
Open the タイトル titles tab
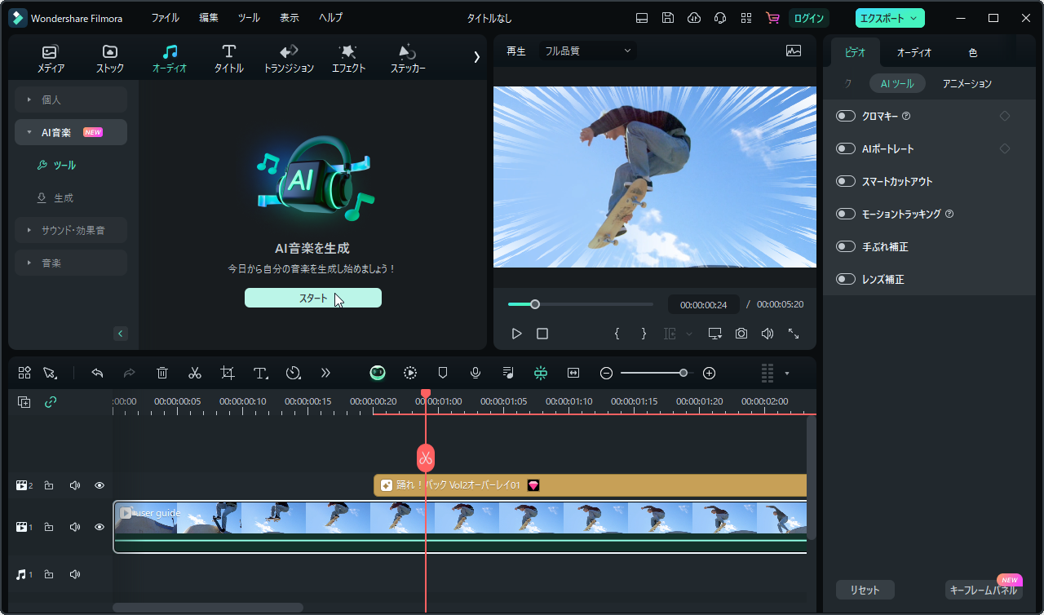pyautogui.click(x=229, y=60)
